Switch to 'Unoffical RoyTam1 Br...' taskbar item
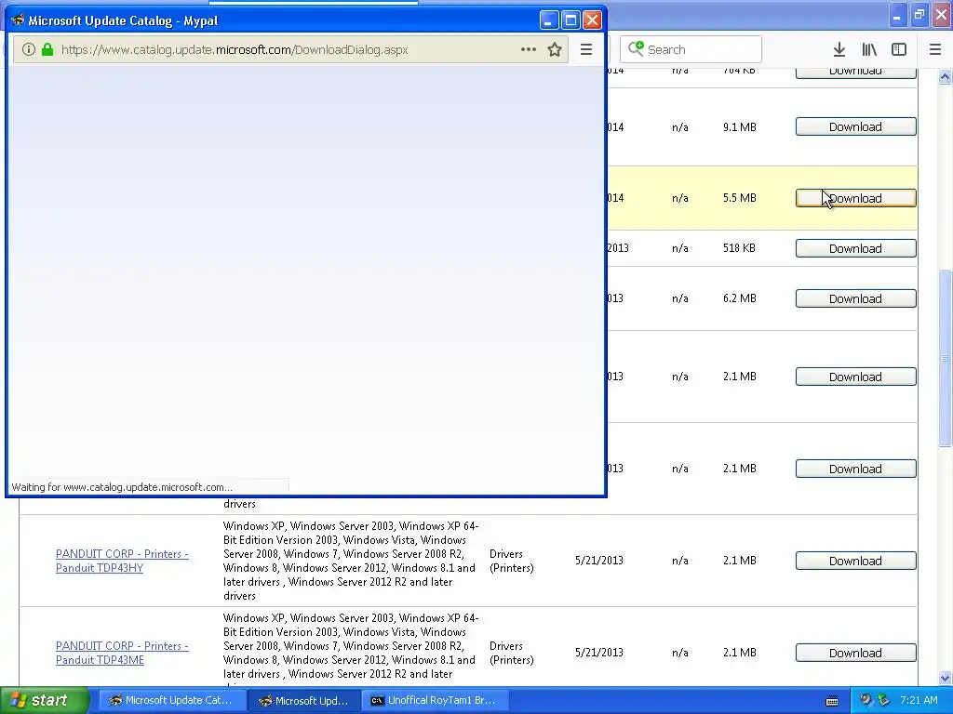This screenshot has width=953, height=714. pyautogui.click(x=434, y=701)
